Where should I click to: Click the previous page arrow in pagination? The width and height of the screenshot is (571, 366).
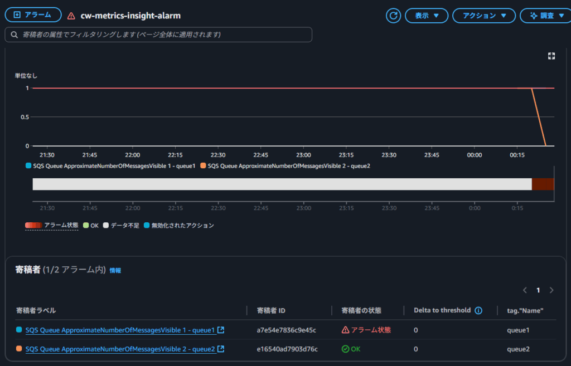[525, 290]
